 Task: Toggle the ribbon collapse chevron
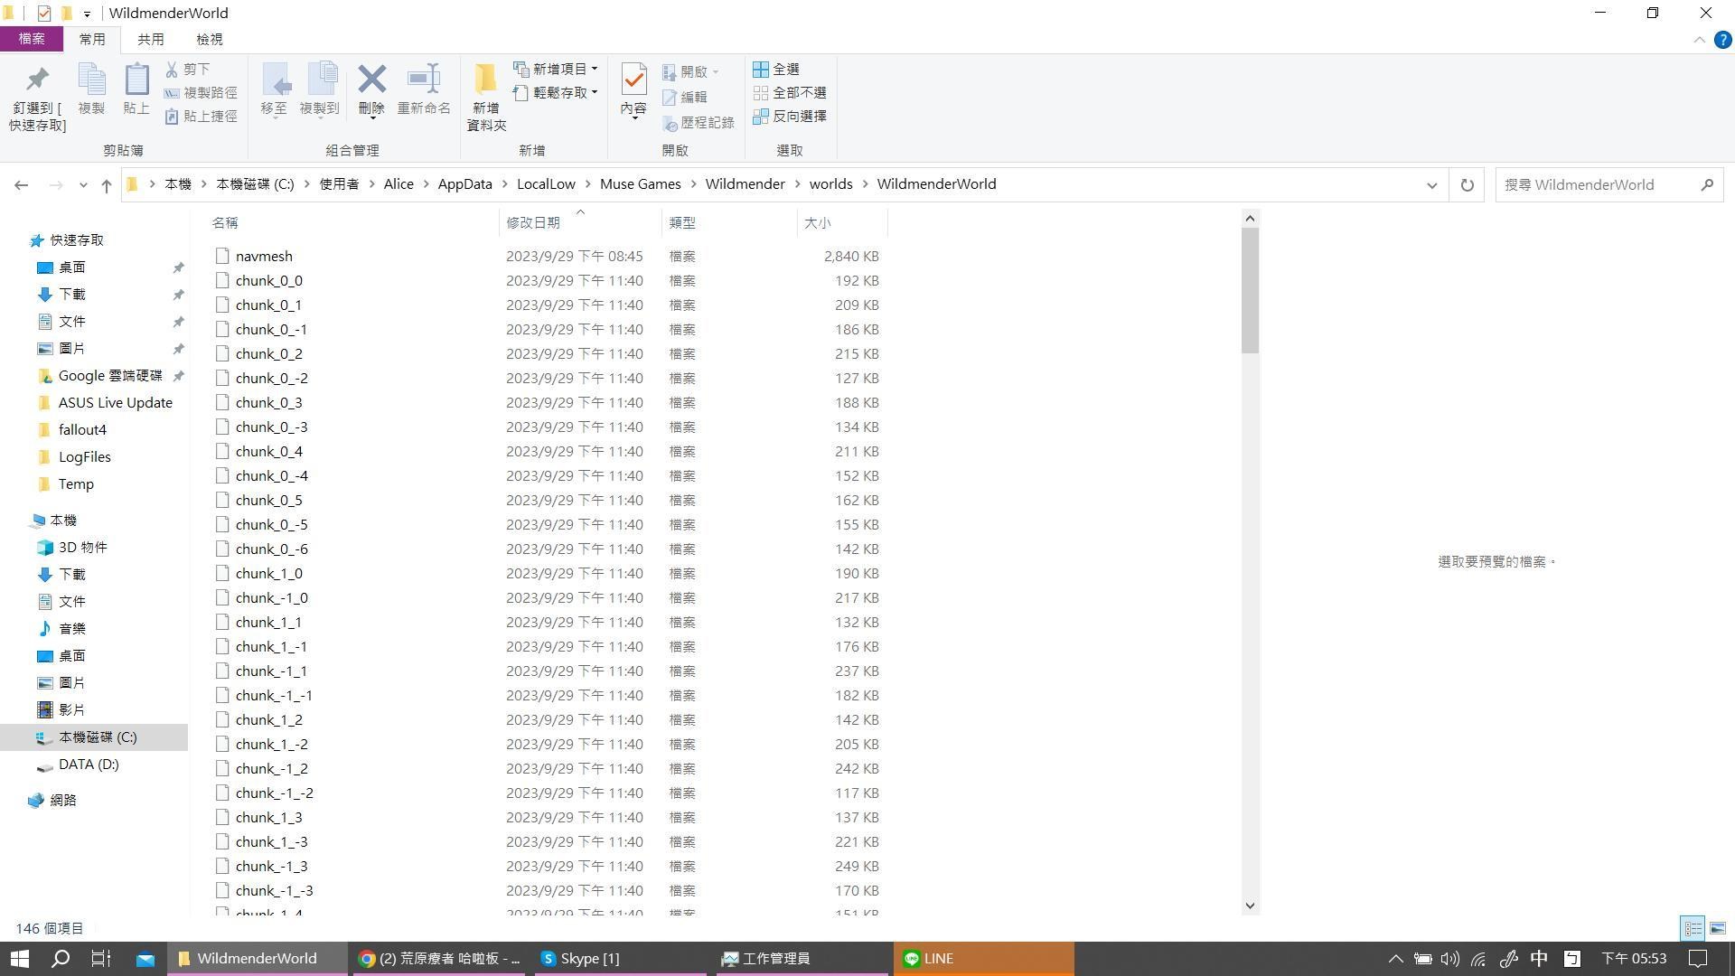click(x=1699, y=40)
